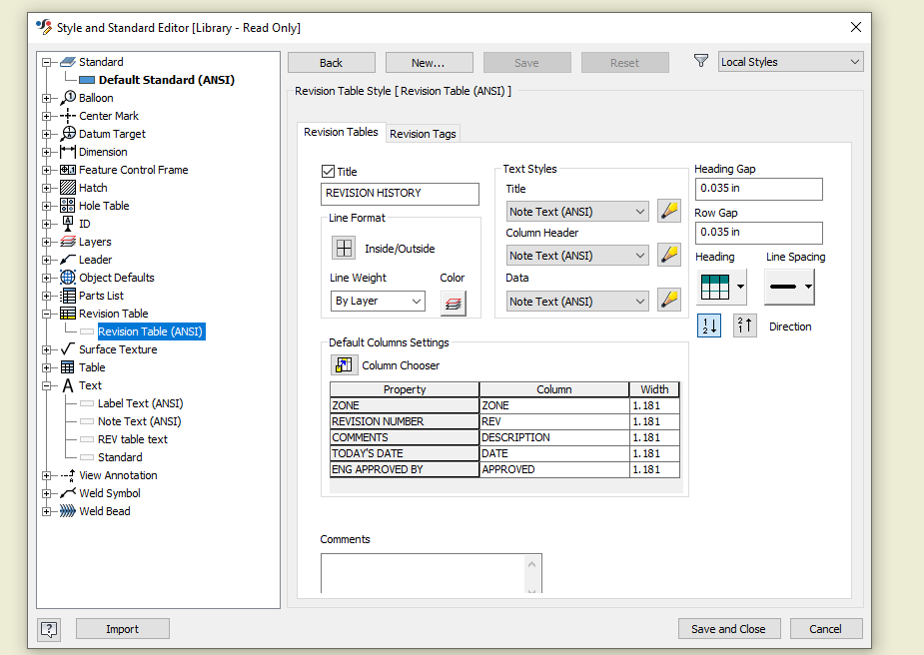Click the Save and Close button

click(729, 628)
